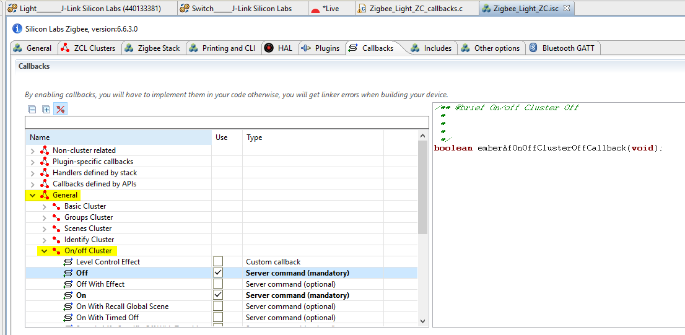Click the Level Control Effect callback icon
685x335 pixels.
tap(68, 262)
